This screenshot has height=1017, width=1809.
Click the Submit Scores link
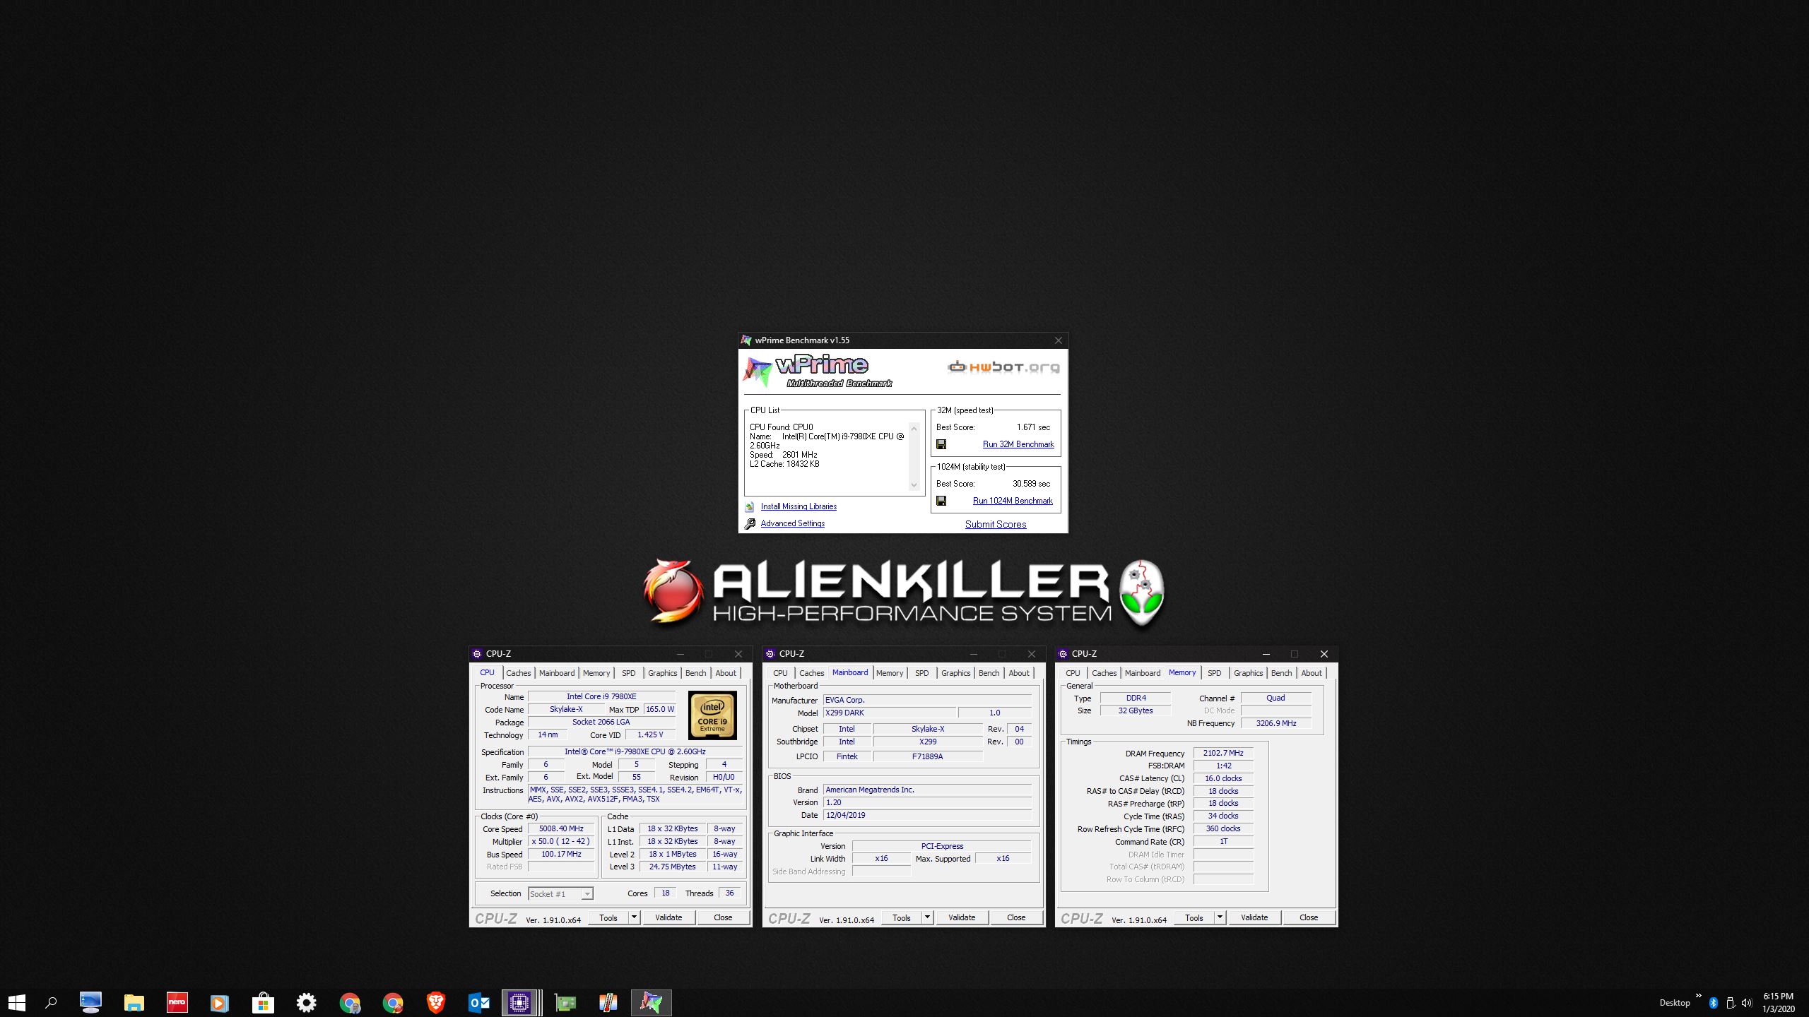pyautogui.click(x=995, y=524)
